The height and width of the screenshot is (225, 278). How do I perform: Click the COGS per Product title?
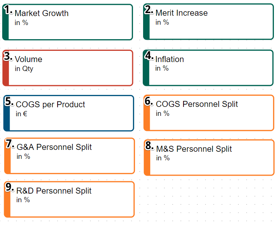(50, 105)
